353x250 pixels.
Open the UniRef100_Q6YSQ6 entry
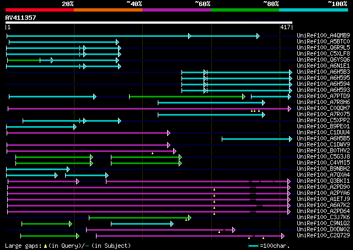(323, 59)
